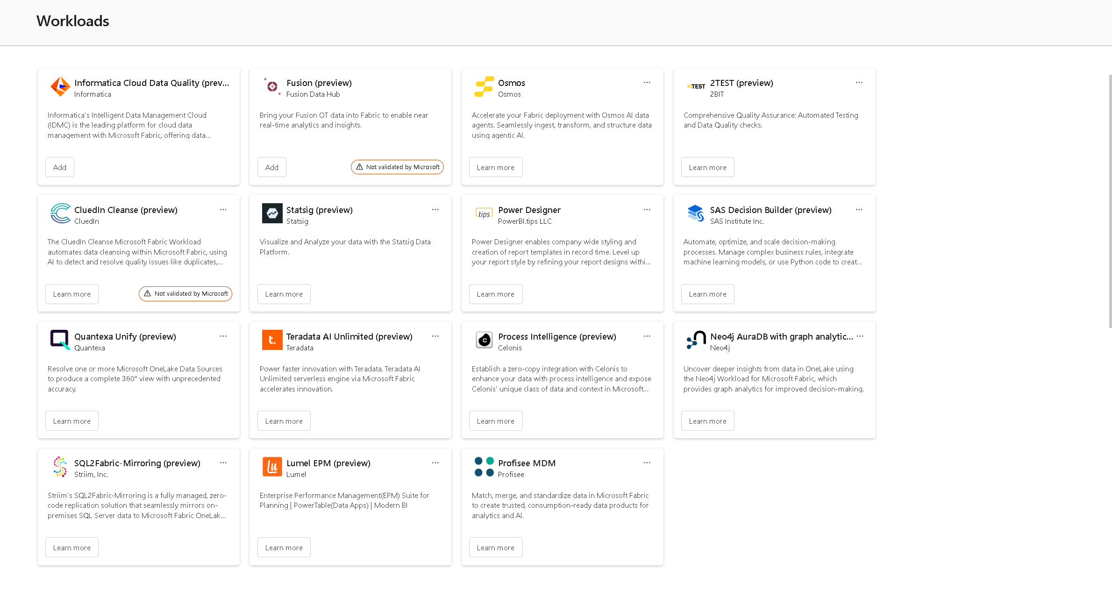Click the Teradata orange logo icon

pos(272,340)
